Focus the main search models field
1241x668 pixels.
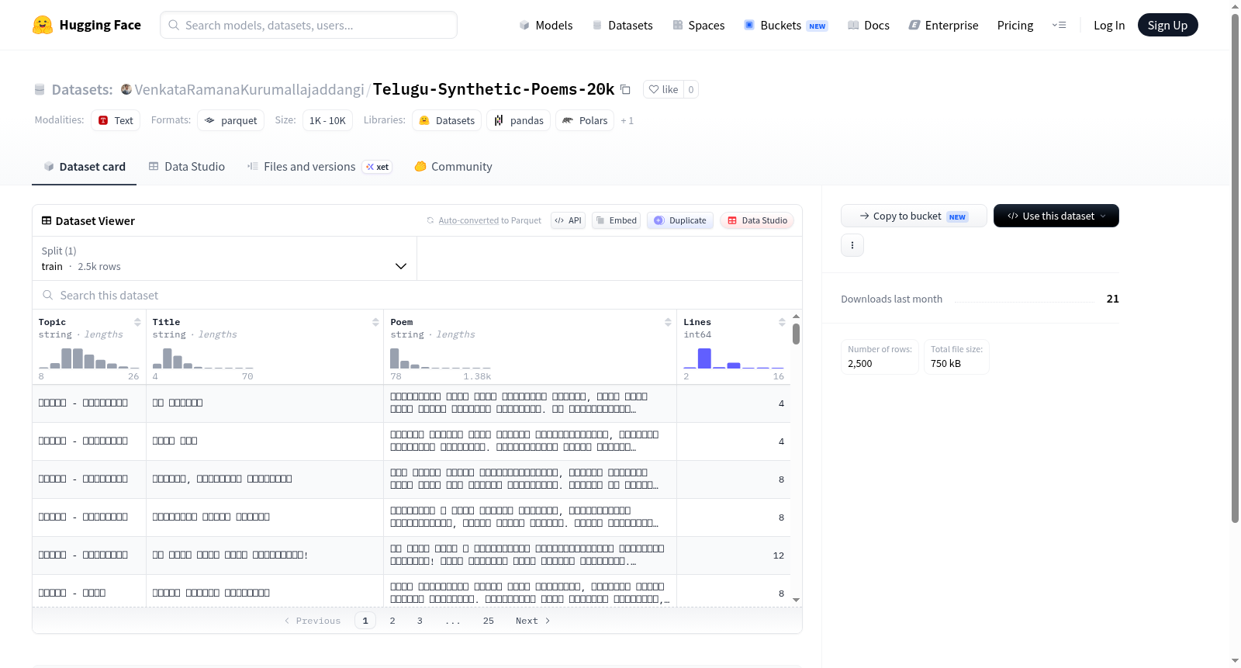[309, 25]
